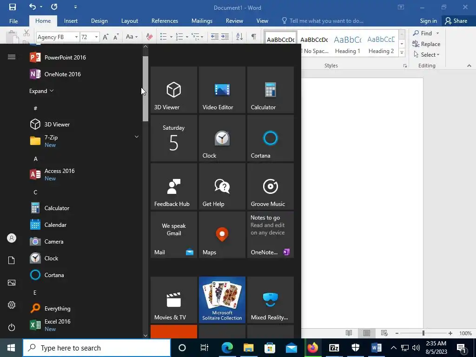Image resolution: width=476 pixels, height=357 pixels.
Task: Open the Select dropdown in Editing group
Action: (x=427, y=55)
